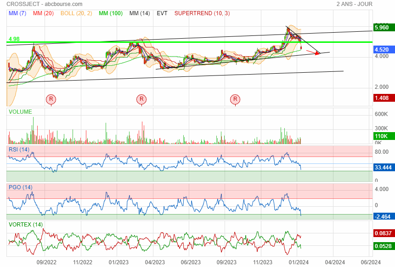Click the 06/2023 date axis label
The image size is (395, 267).
click(191, 262)
